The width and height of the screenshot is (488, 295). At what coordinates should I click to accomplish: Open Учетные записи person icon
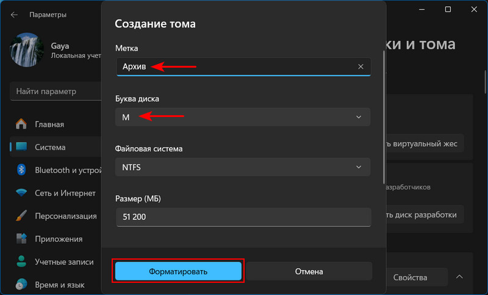point(21,261)
